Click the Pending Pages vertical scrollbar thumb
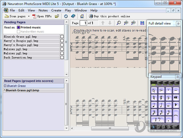 point(66,42)
